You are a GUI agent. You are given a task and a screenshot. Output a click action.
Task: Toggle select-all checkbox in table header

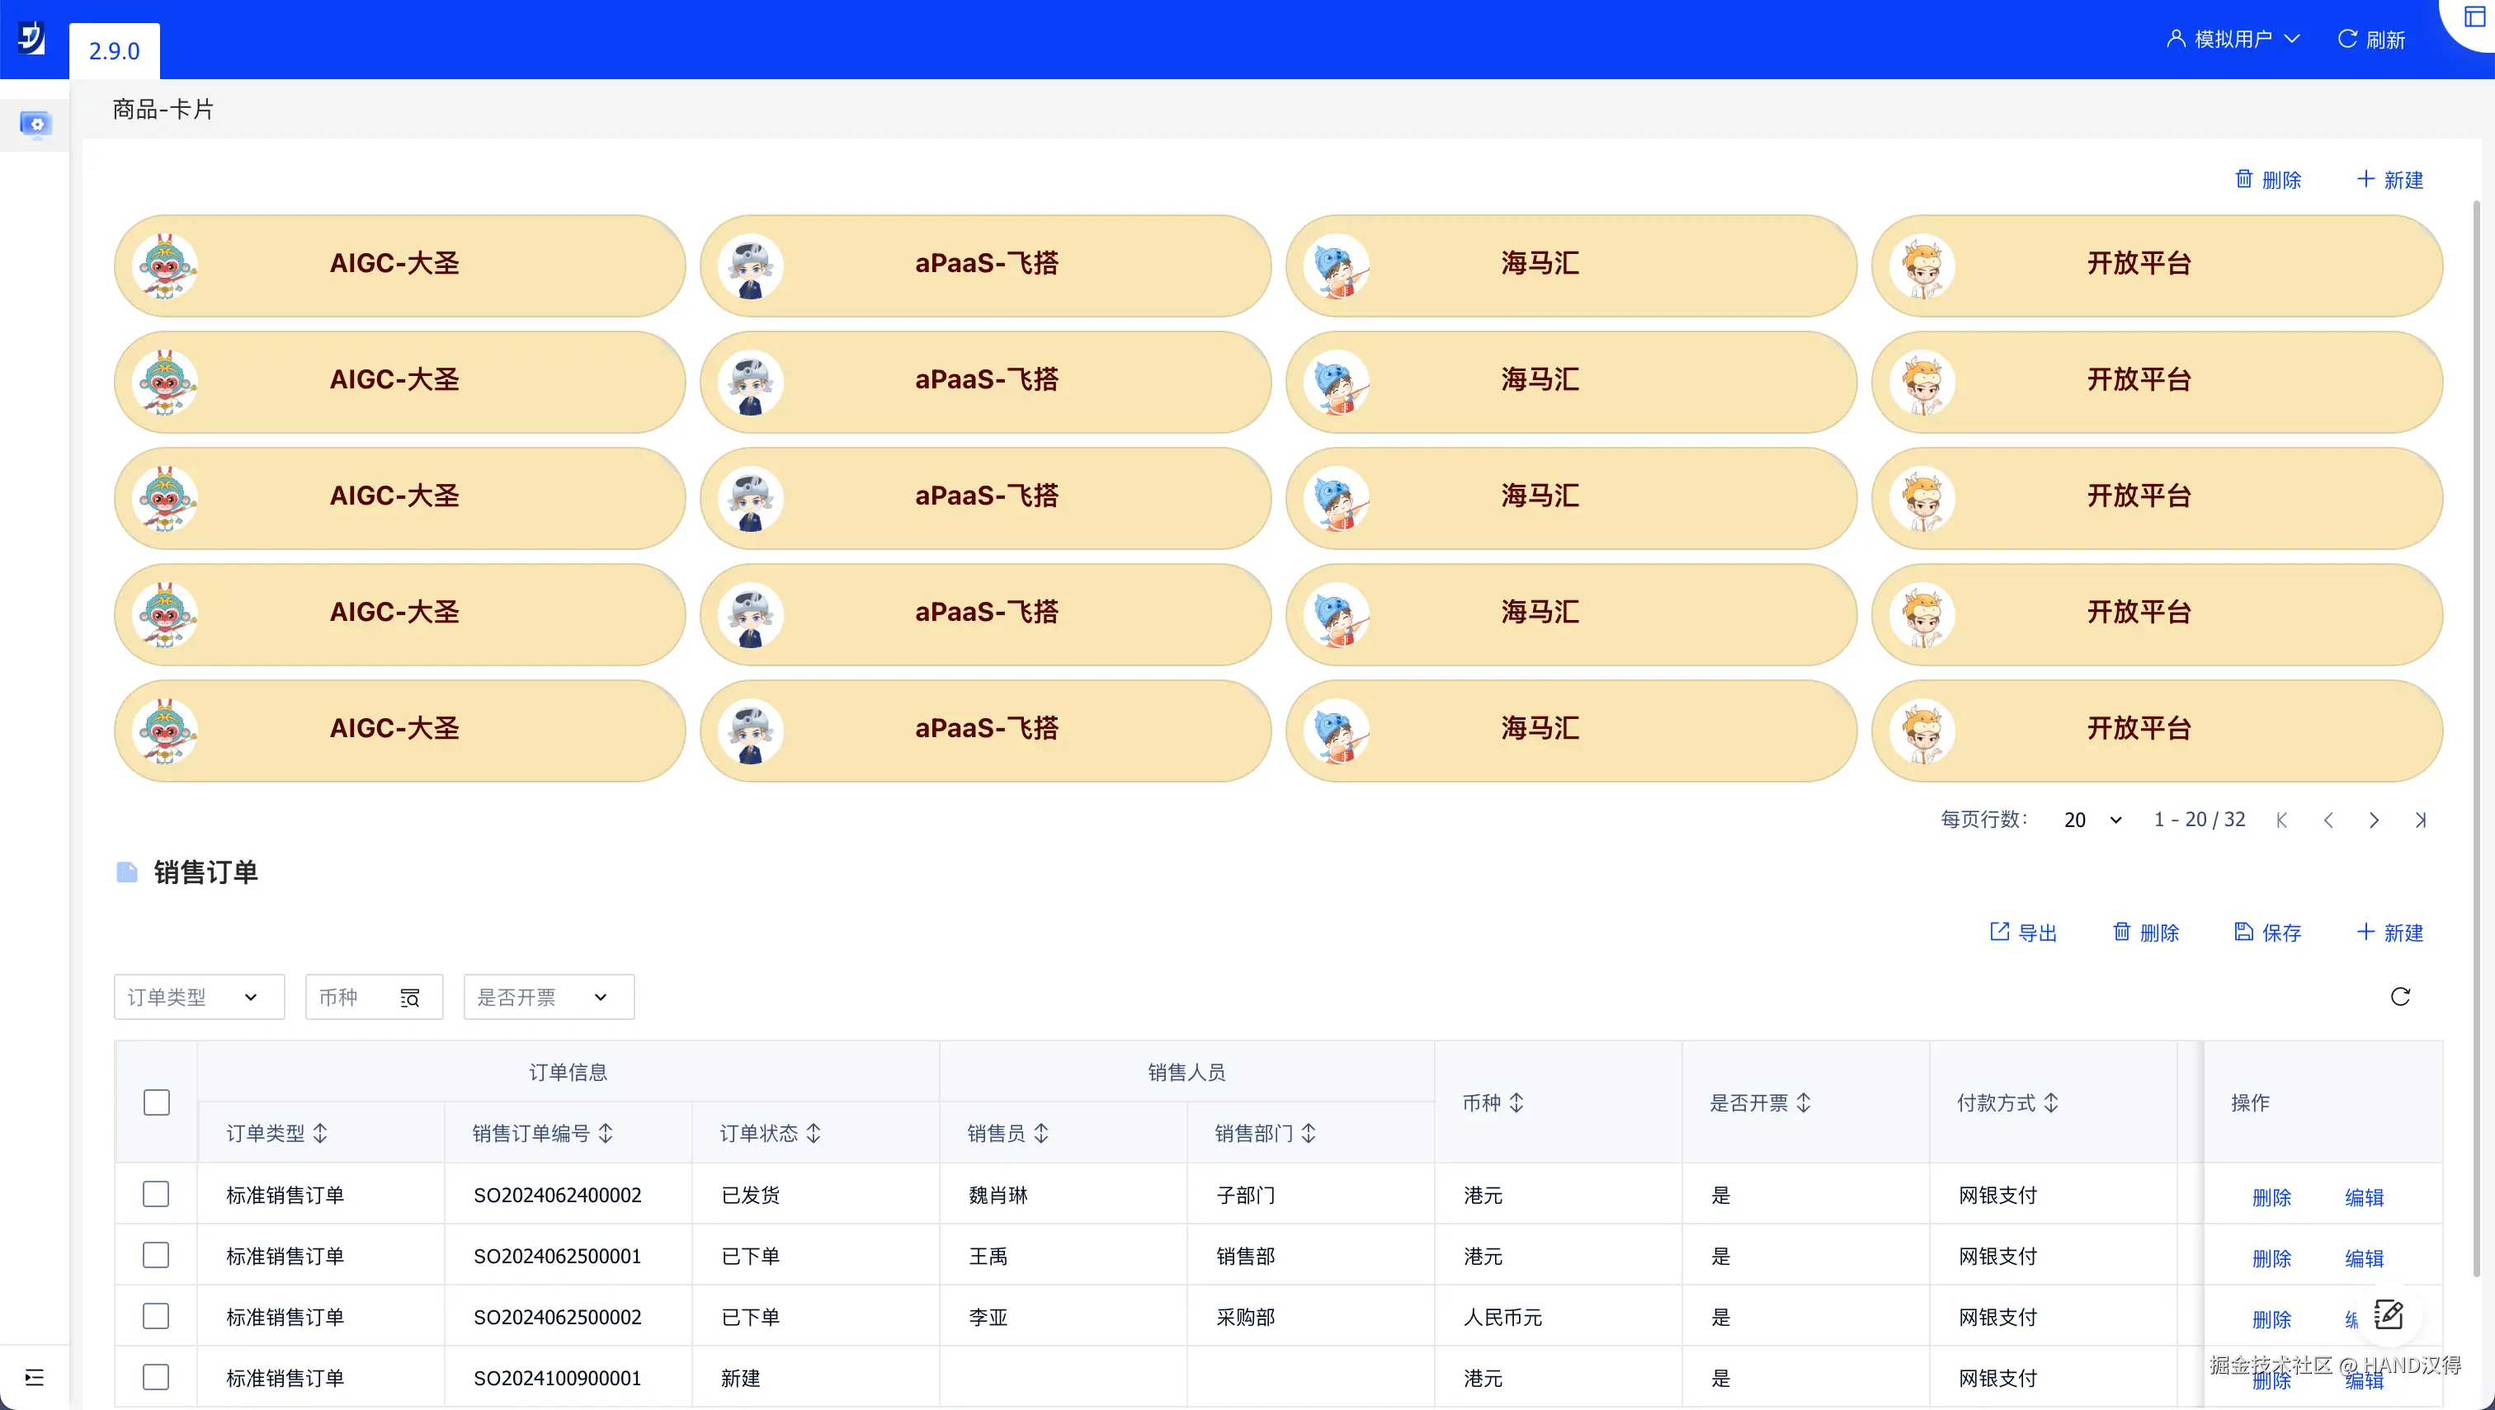pyautogui.click(x=156, y=1102)
